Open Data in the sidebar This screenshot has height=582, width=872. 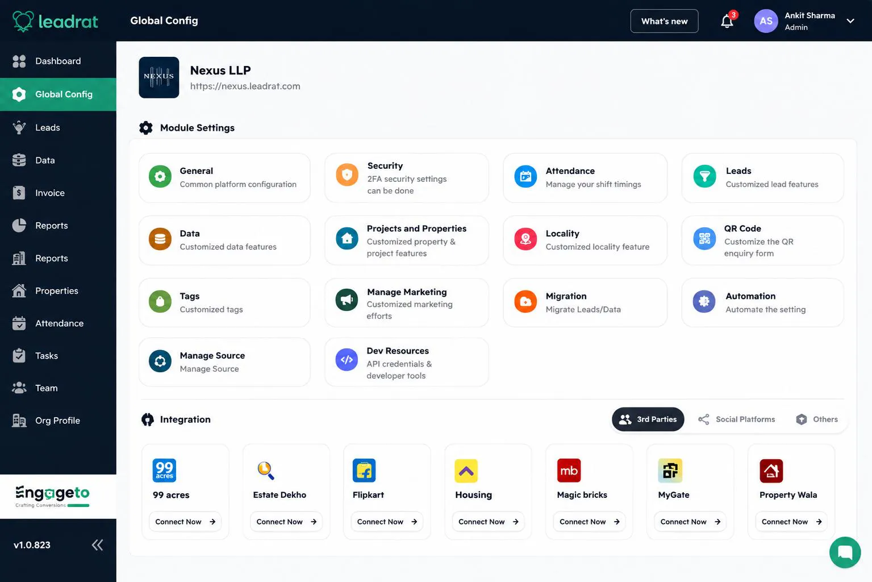pyautogui.click(x=58, y=160)
